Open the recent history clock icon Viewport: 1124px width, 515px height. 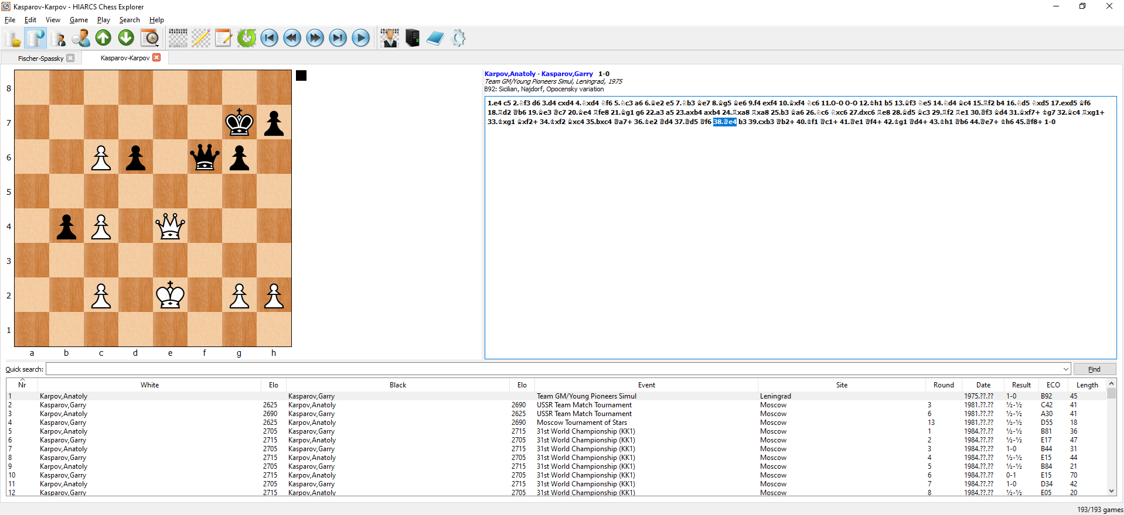(x=150, y=39)
